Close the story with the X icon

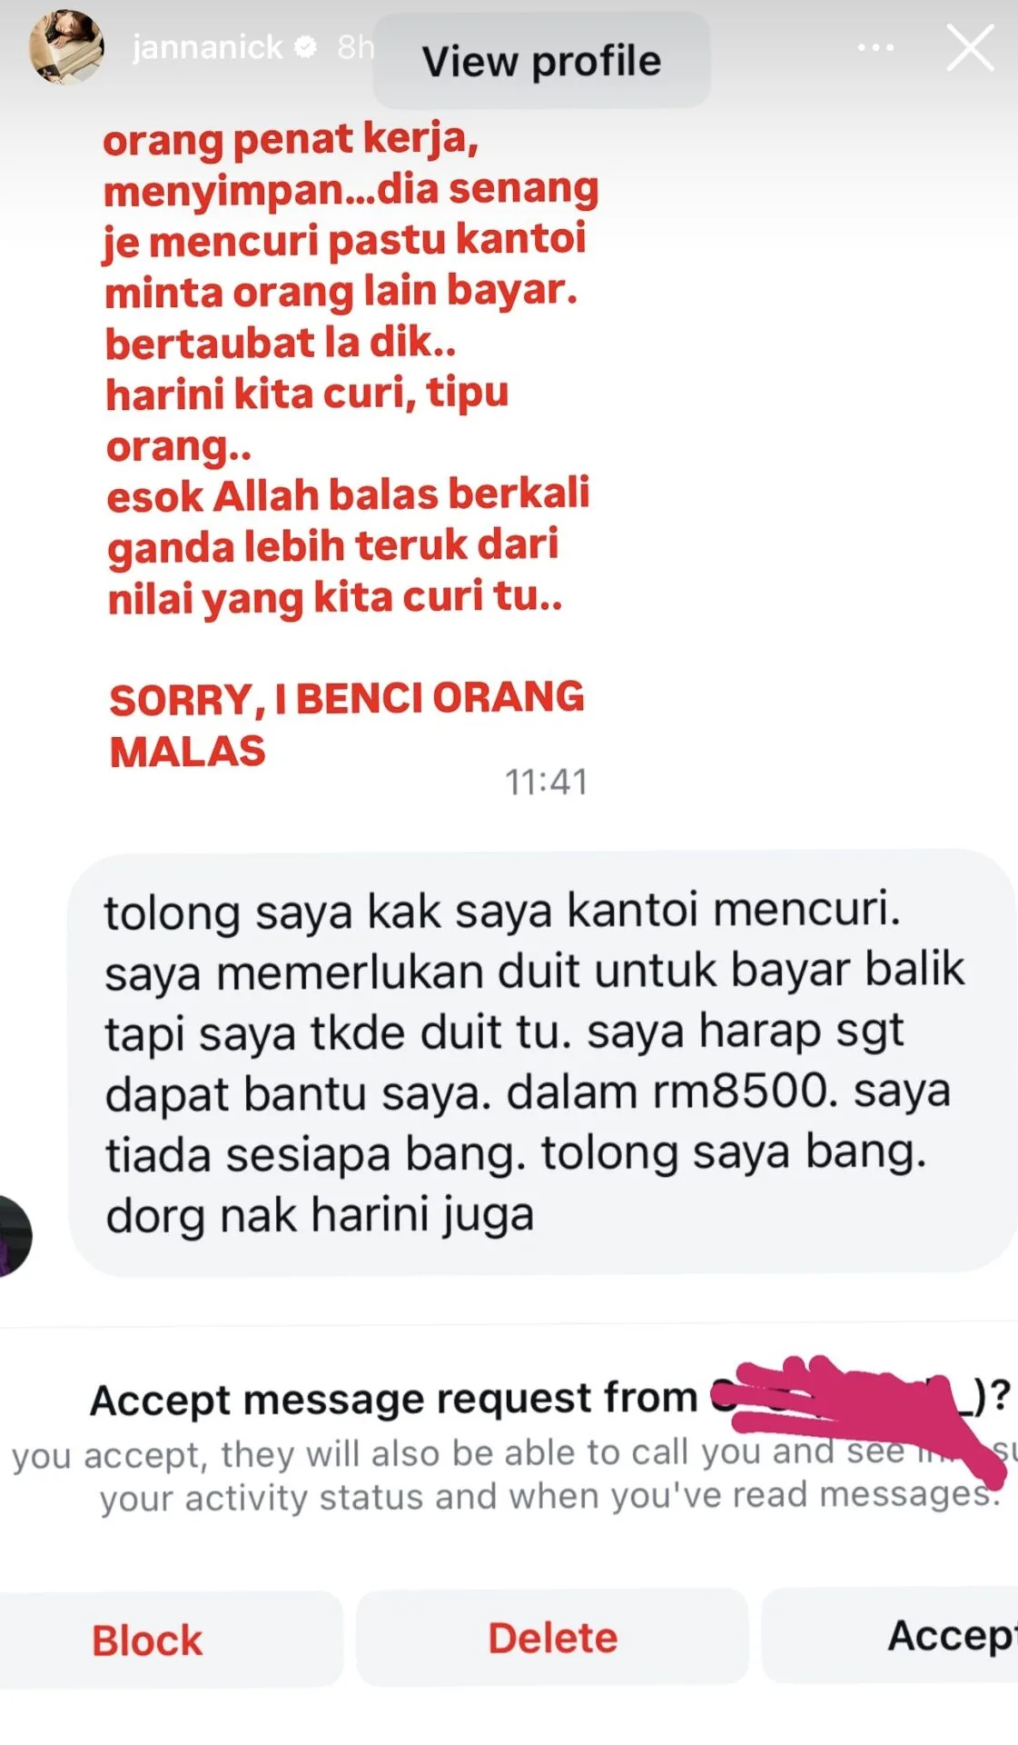pos(970,47)
